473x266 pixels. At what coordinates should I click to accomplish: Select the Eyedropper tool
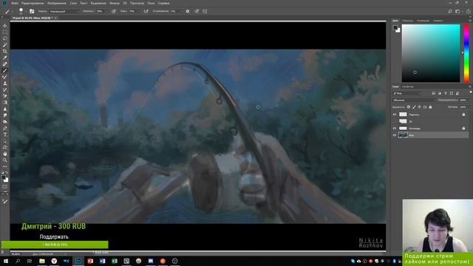(5, 58)
